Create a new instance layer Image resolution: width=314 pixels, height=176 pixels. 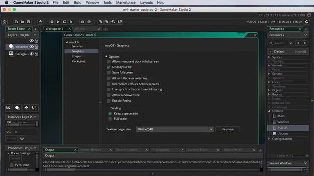pyautogui.click(x=17, y=108)
